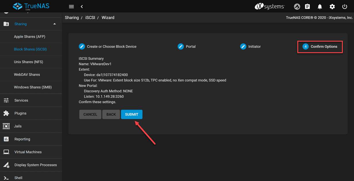
Task: Open the settings gear icon
Action: click(x=332, y=7)
